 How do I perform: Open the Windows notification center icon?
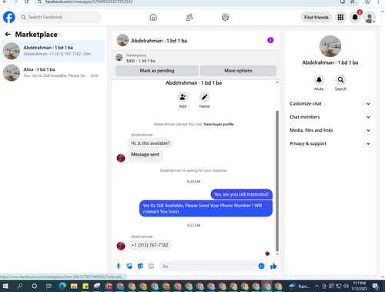coord(376,286)
